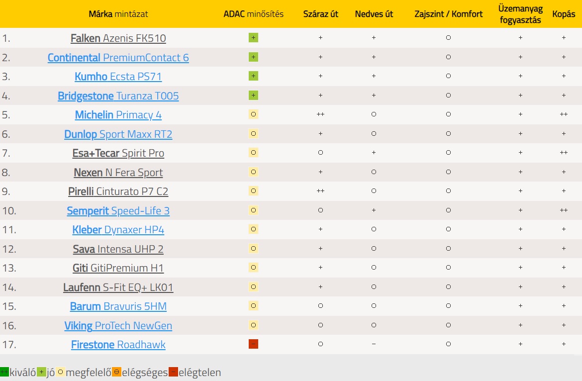Click the kiváló legend label

click(x=23, y=372)
